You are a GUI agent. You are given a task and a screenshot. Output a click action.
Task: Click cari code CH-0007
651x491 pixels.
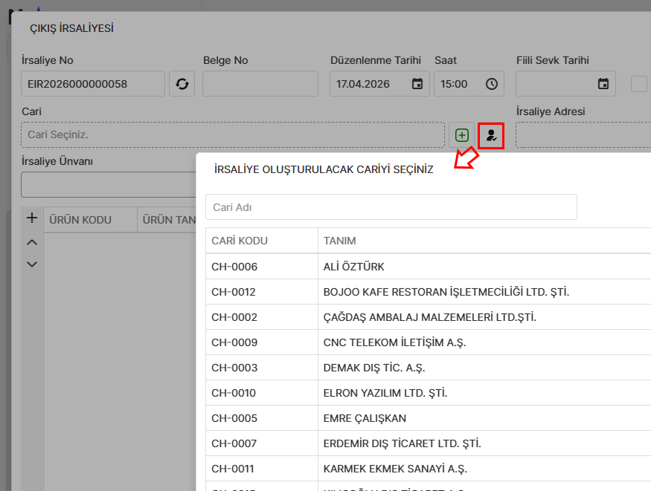[234, 443]
